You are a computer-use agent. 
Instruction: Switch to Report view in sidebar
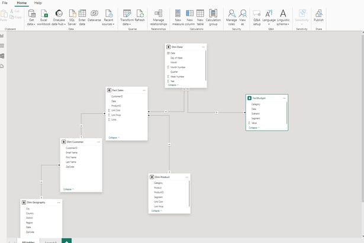coord(2,35)
